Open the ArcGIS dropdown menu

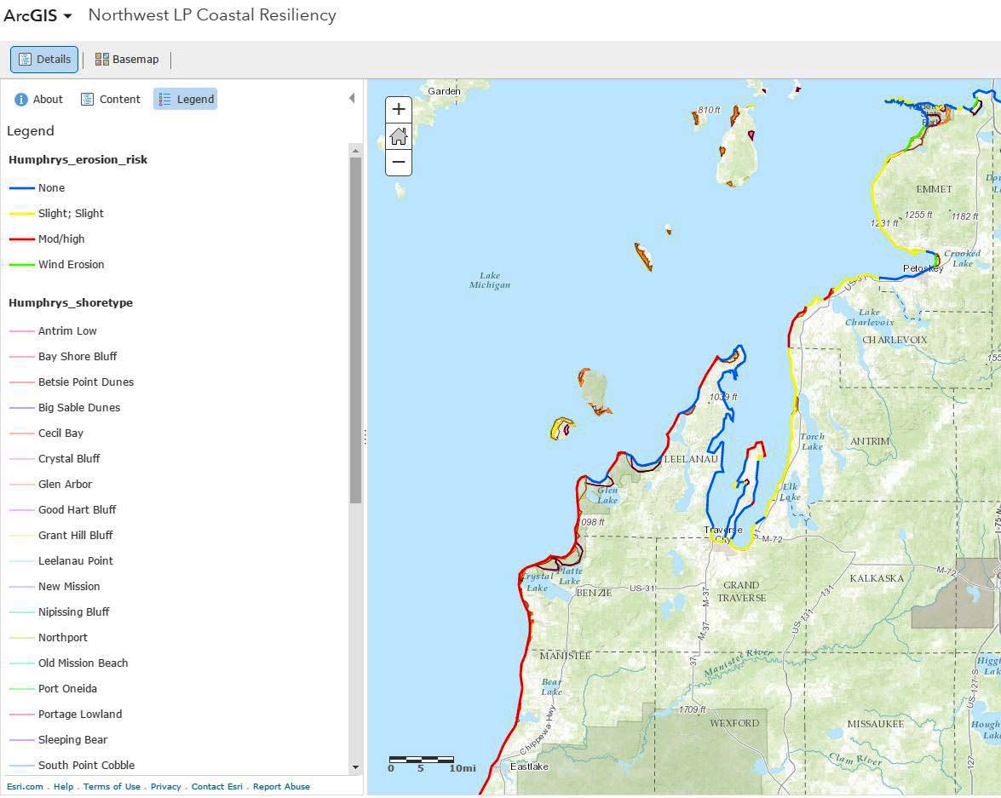point(37,15)
